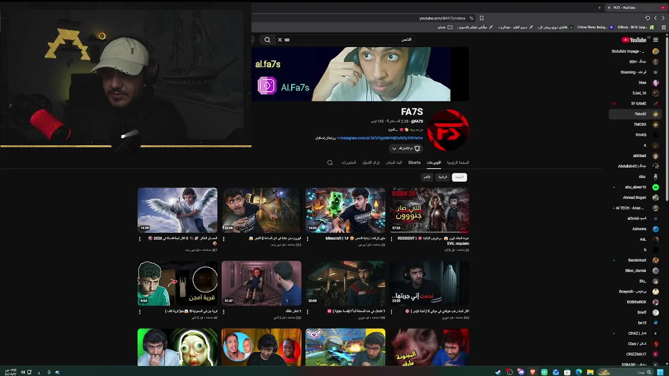Click the address bar URL youtube.com/@FA7S/videos
This screenshot has height=376, width=669.
(442, 18)
